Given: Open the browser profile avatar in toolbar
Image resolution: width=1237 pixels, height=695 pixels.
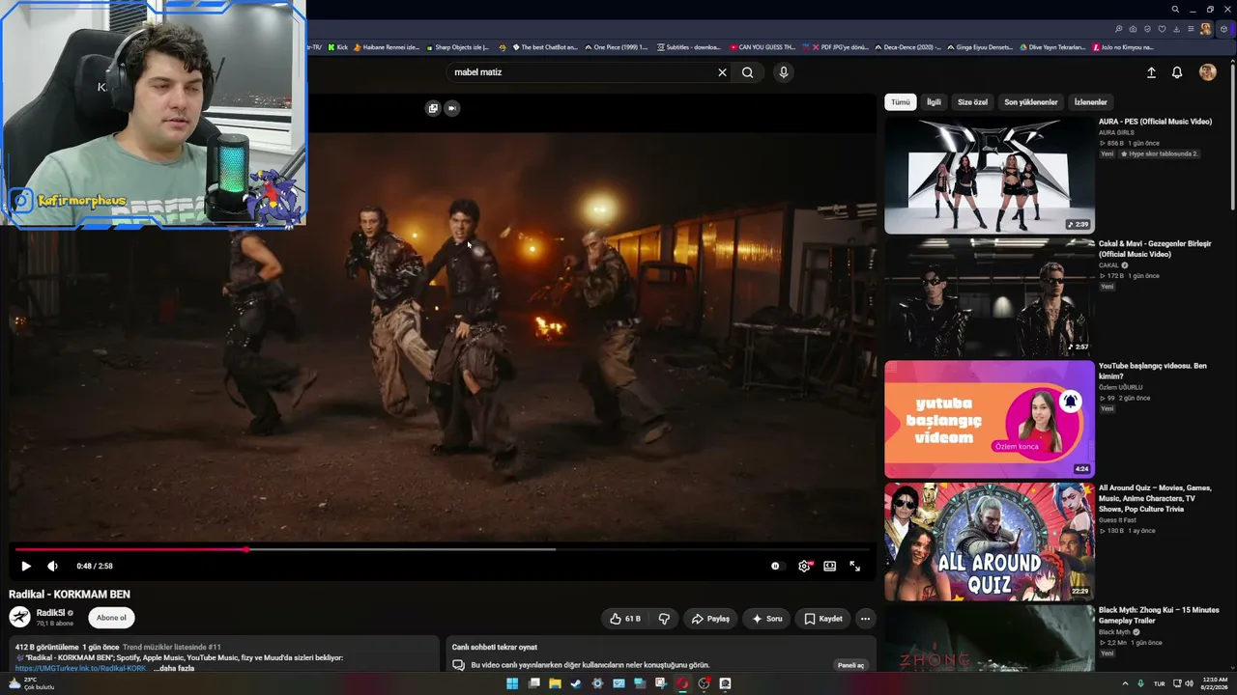Looking at the screenshot, I should click(x=1205, y=29).
